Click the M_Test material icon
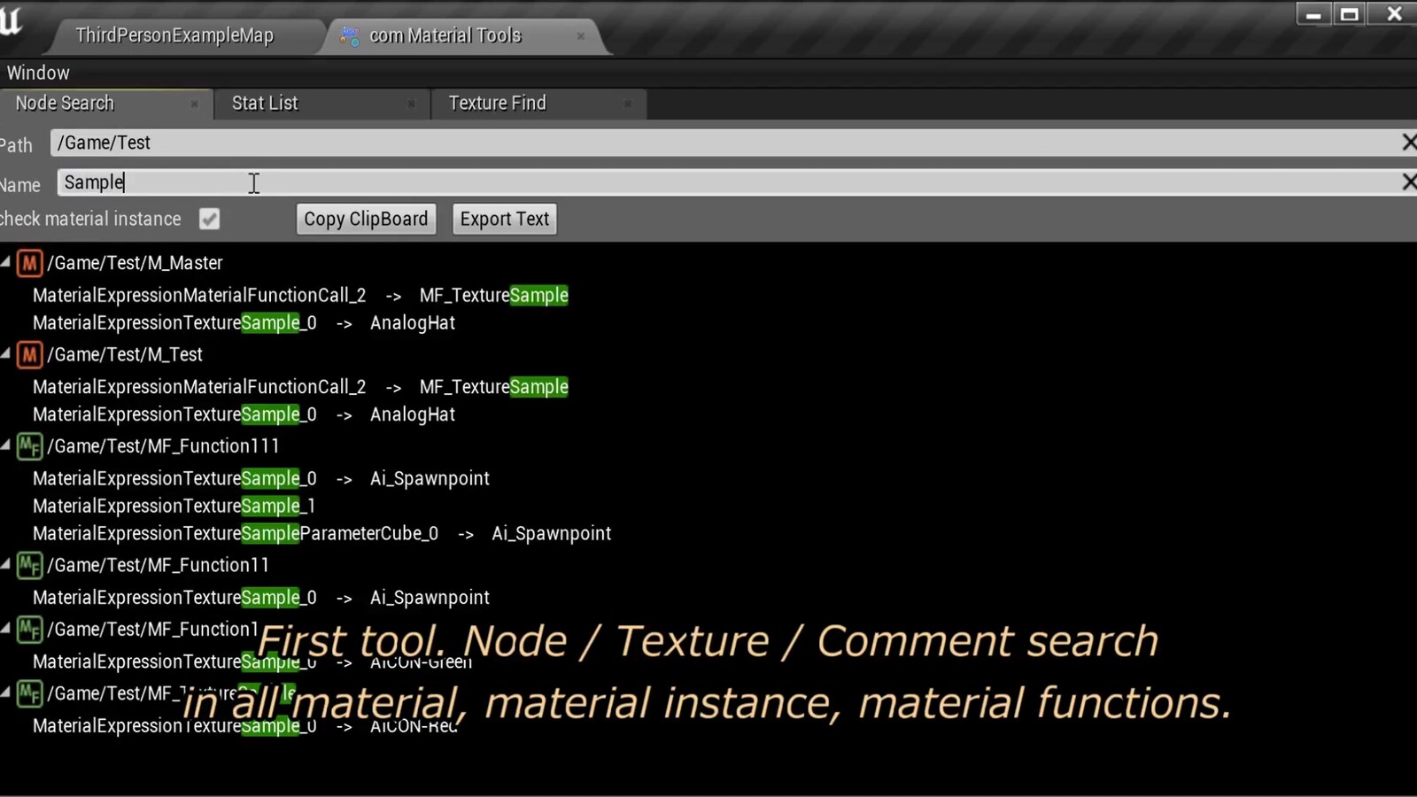The image size is (1417, 797). click(28, 354)
